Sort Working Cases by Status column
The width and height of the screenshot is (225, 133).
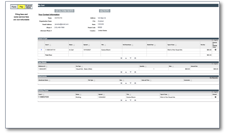82,94
